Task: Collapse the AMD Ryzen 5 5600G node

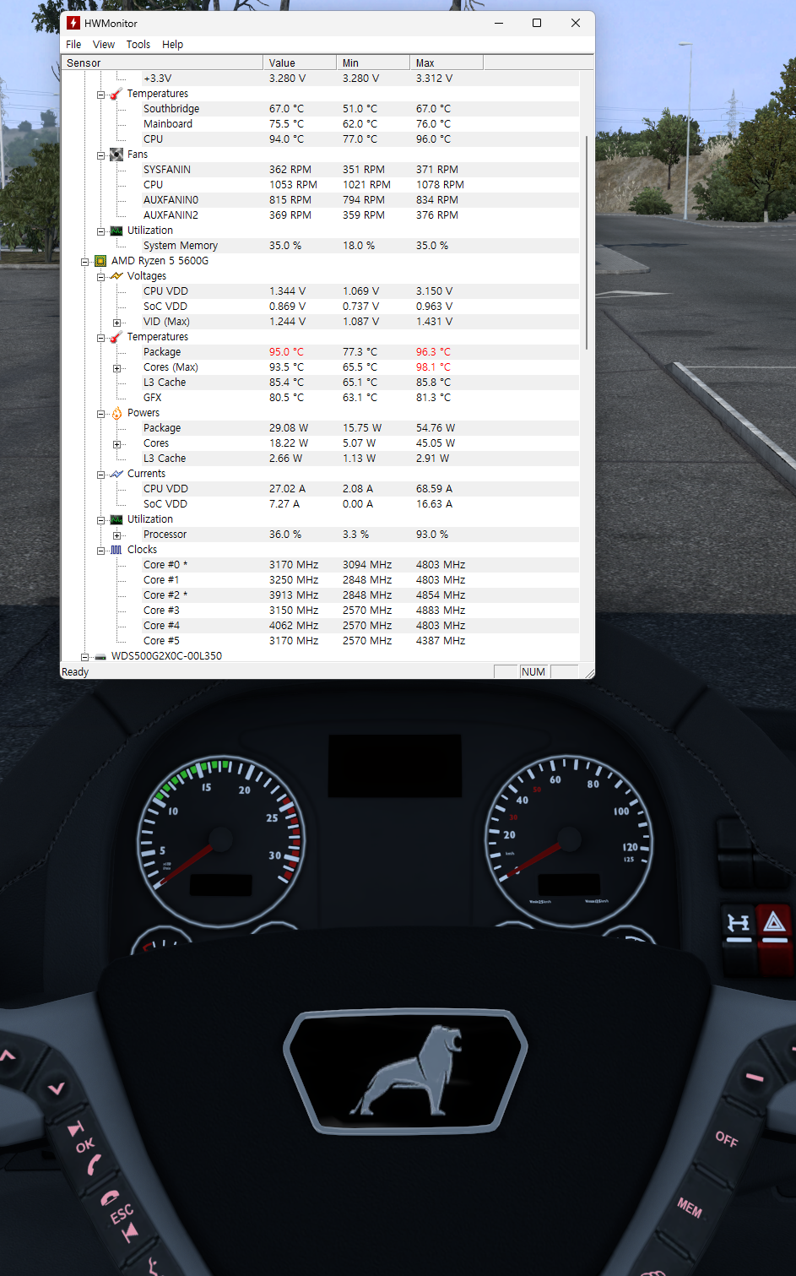Action: pyautogui.click(x=84, y=262)
